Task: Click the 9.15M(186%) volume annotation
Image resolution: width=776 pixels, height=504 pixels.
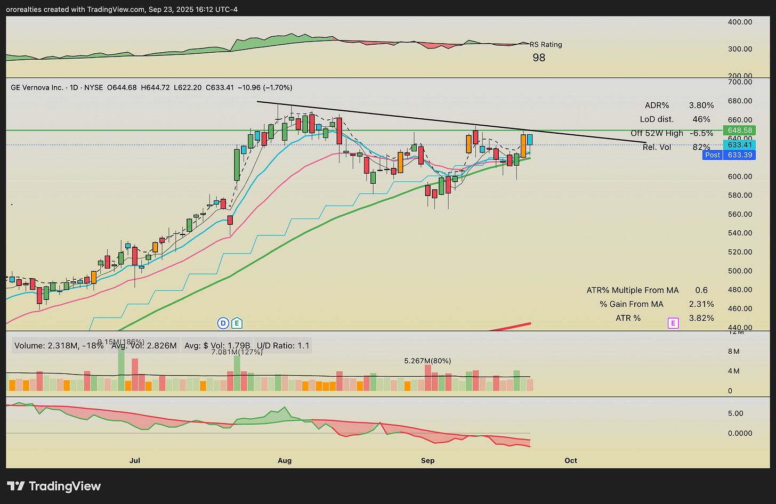Action: [120, 342]
